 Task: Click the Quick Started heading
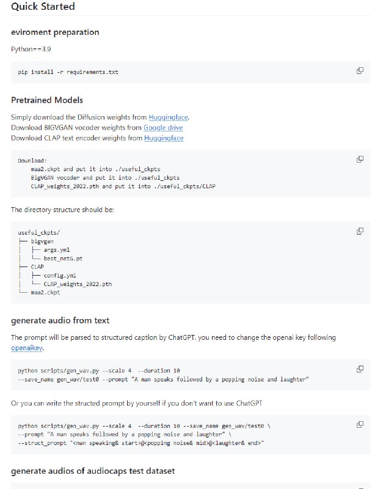[43, 7]
